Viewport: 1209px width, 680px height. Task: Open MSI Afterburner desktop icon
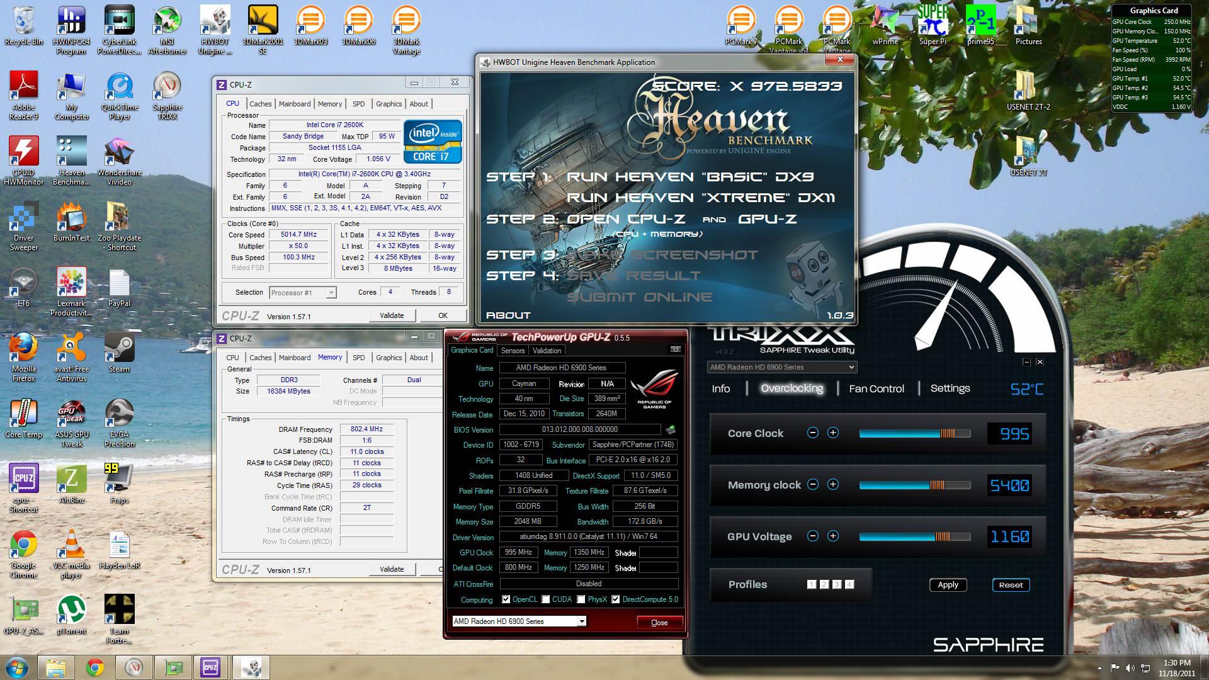[167, 30]
